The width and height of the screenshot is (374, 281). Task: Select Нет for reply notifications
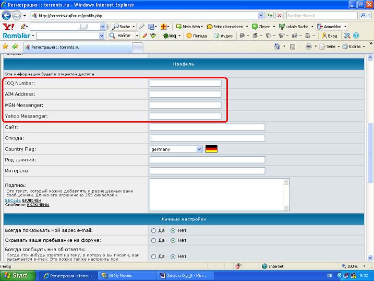[x=173, y=256]
